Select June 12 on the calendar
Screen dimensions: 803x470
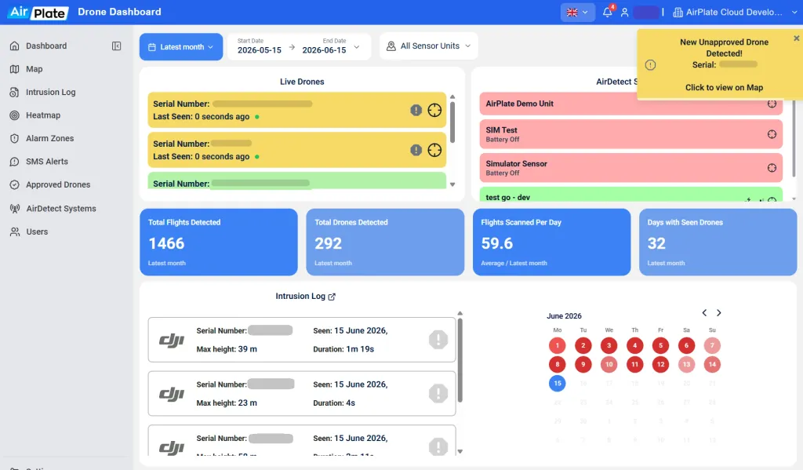(x=660, y=364)
